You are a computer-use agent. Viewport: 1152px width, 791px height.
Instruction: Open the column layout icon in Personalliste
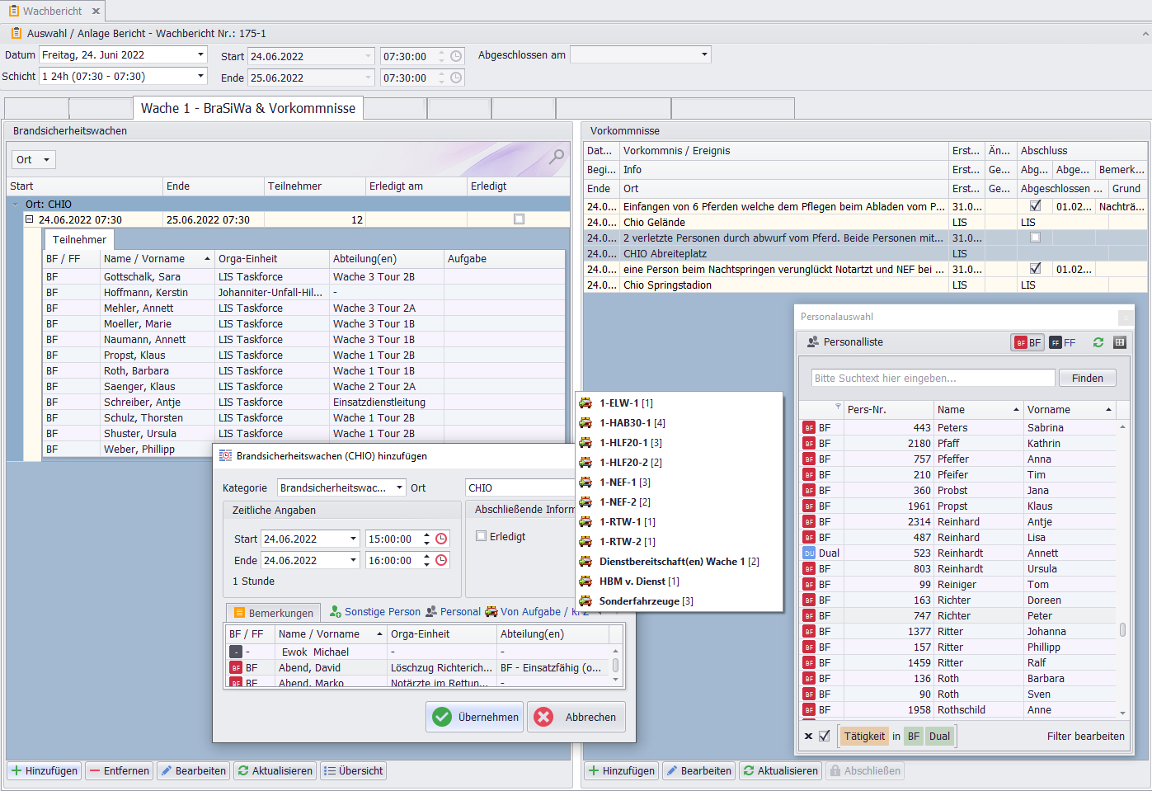tap(1119, 342)
